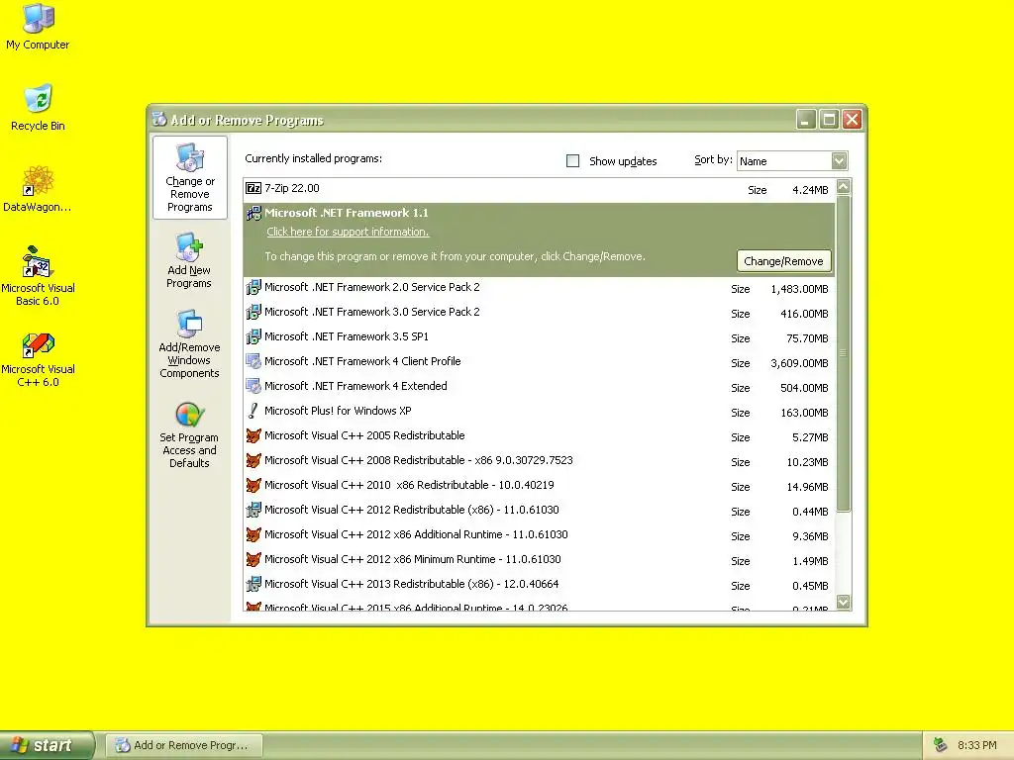This screenshot has height=760, width=1014.
Task: Select Microsoft .NET Framework 4 Client Profile
Action: (539, 362)
